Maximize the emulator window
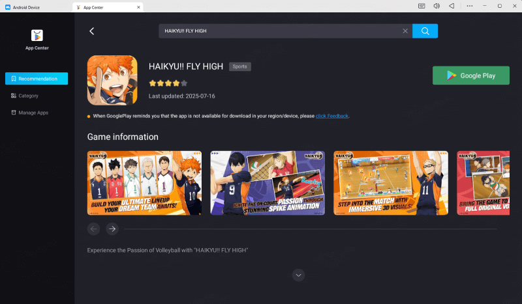This screenshot has height=304, width=522. [x=500, y=6]
